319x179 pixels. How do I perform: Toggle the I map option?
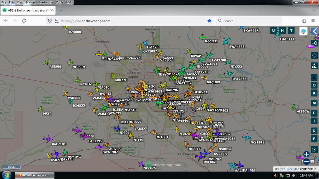pyautogui.click(x=314, y=121)
